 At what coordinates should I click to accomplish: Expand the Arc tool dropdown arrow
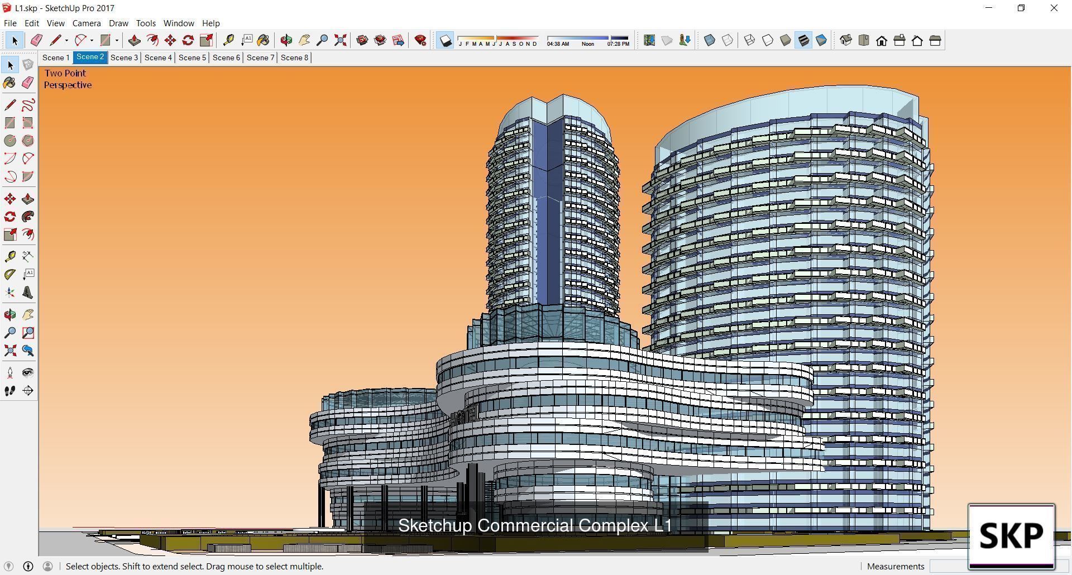click(x=92, y=40)
